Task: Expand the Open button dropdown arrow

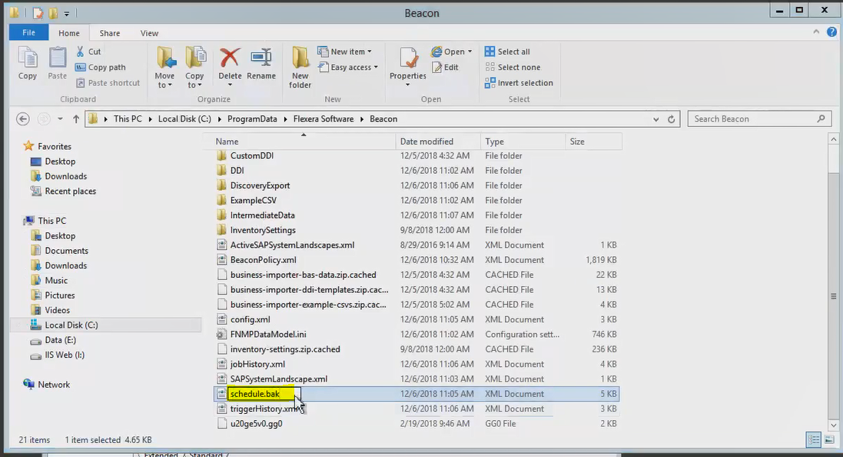Action: tap(470, 52)
